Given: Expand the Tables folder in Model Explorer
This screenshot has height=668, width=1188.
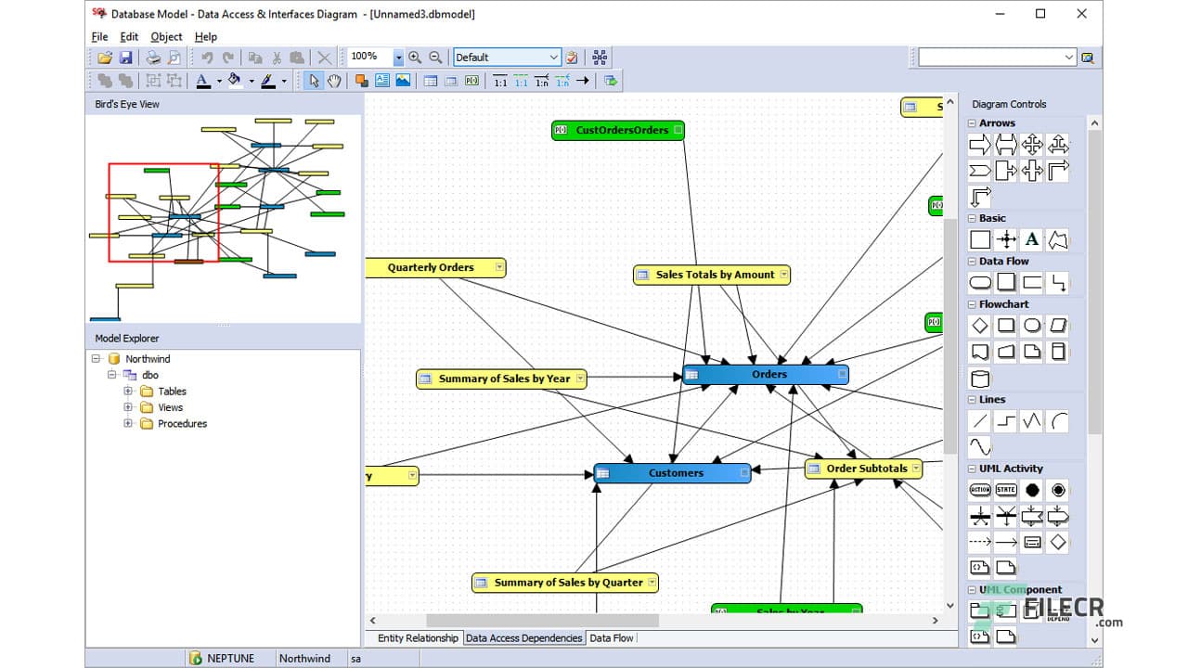Looking at the screenshot, I should [x=128, y=391].
